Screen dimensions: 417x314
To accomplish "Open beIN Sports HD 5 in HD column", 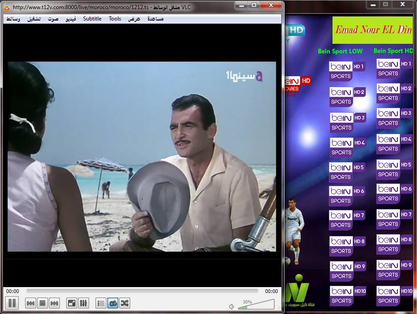I will (395, 169).
